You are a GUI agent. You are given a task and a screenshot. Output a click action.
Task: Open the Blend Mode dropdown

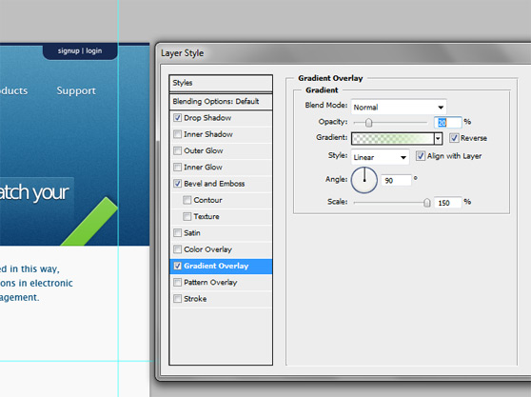click(x=399, y=107)
